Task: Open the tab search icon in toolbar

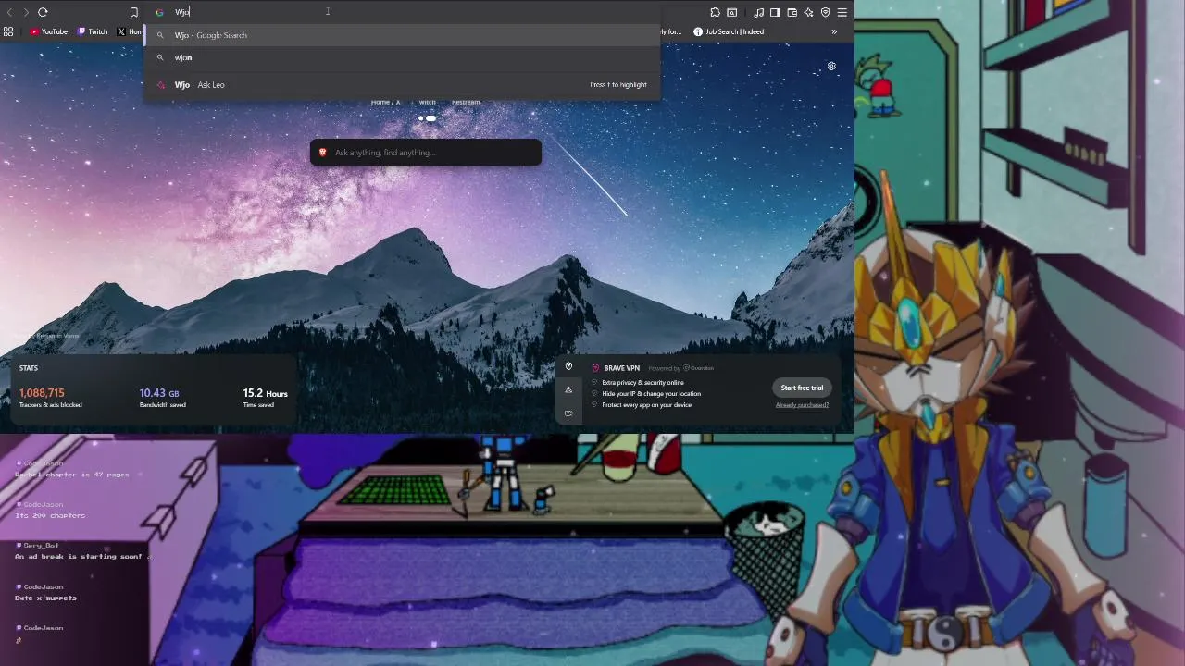Action: click(732, 12)
